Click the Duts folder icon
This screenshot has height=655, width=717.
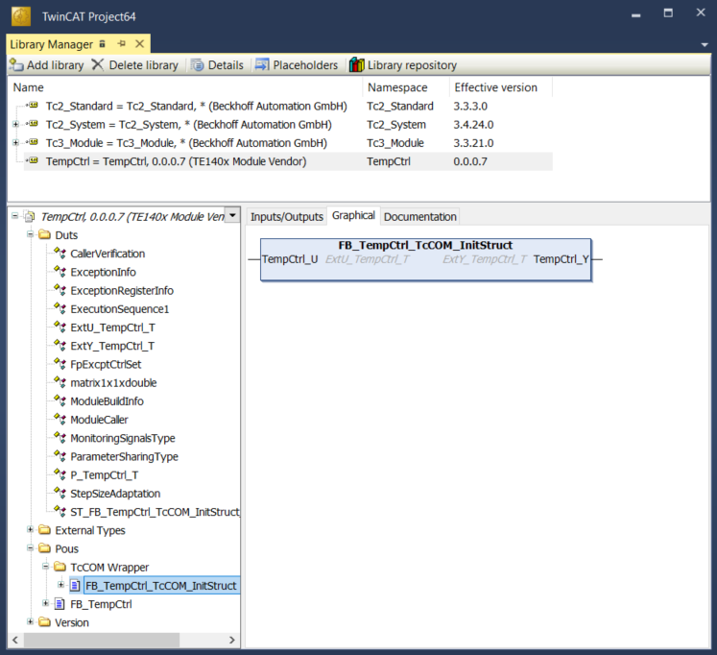click(x=45, y=235)
